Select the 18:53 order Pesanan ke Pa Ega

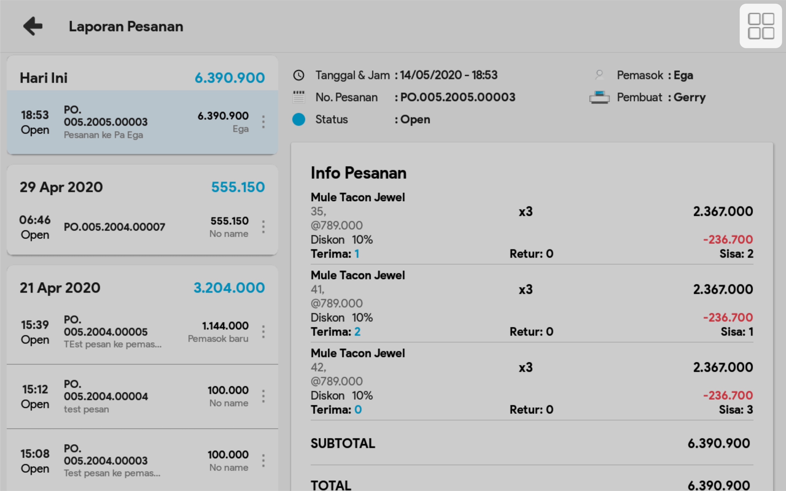point(130,122)
